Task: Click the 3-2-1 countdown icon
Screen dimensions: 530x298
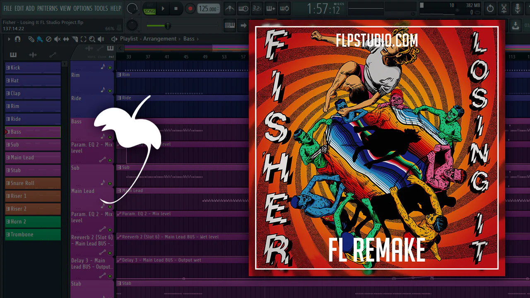Action: click(x=257, y=8)
